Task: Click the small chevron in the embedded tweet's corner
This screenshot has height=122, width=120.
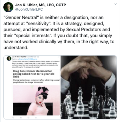Action: [59, 57]
